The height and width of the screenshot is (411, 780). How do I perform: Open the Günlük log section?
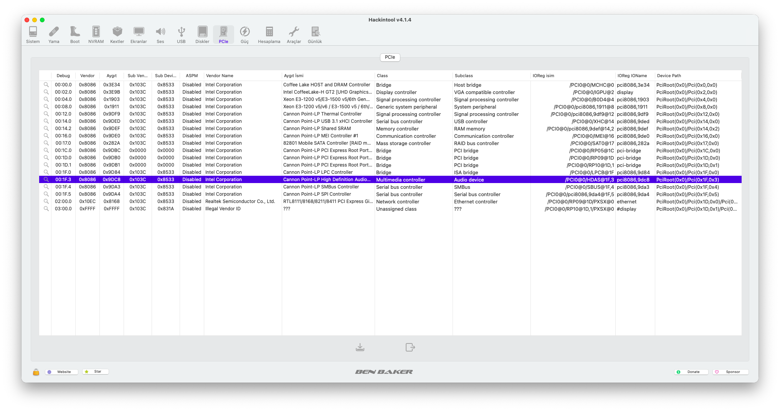[x=315, y=35]
